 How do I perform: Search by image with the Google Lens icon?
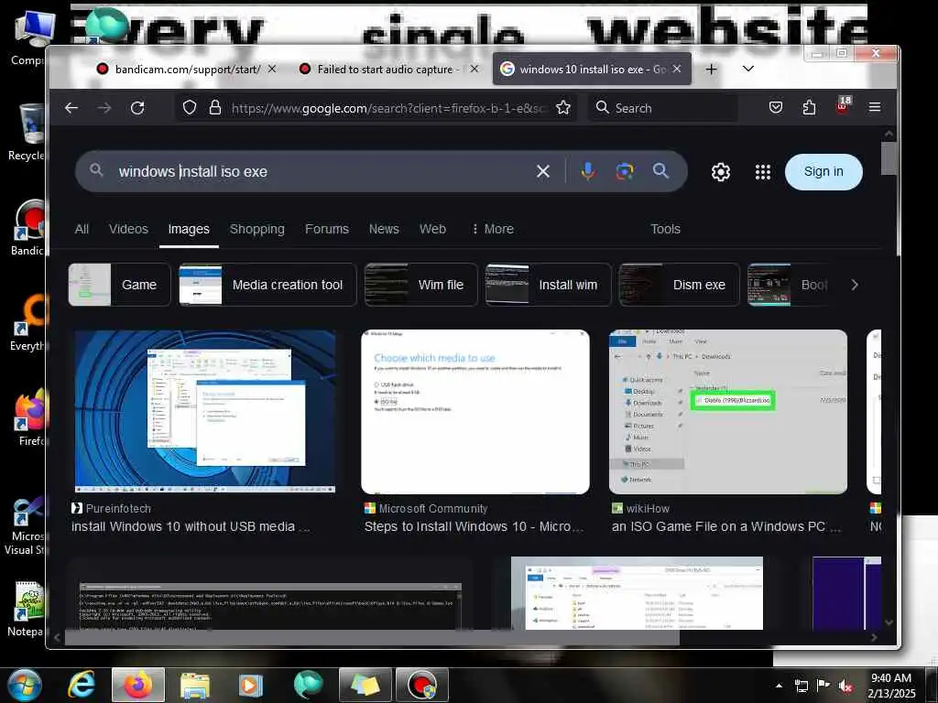[625, 171]
